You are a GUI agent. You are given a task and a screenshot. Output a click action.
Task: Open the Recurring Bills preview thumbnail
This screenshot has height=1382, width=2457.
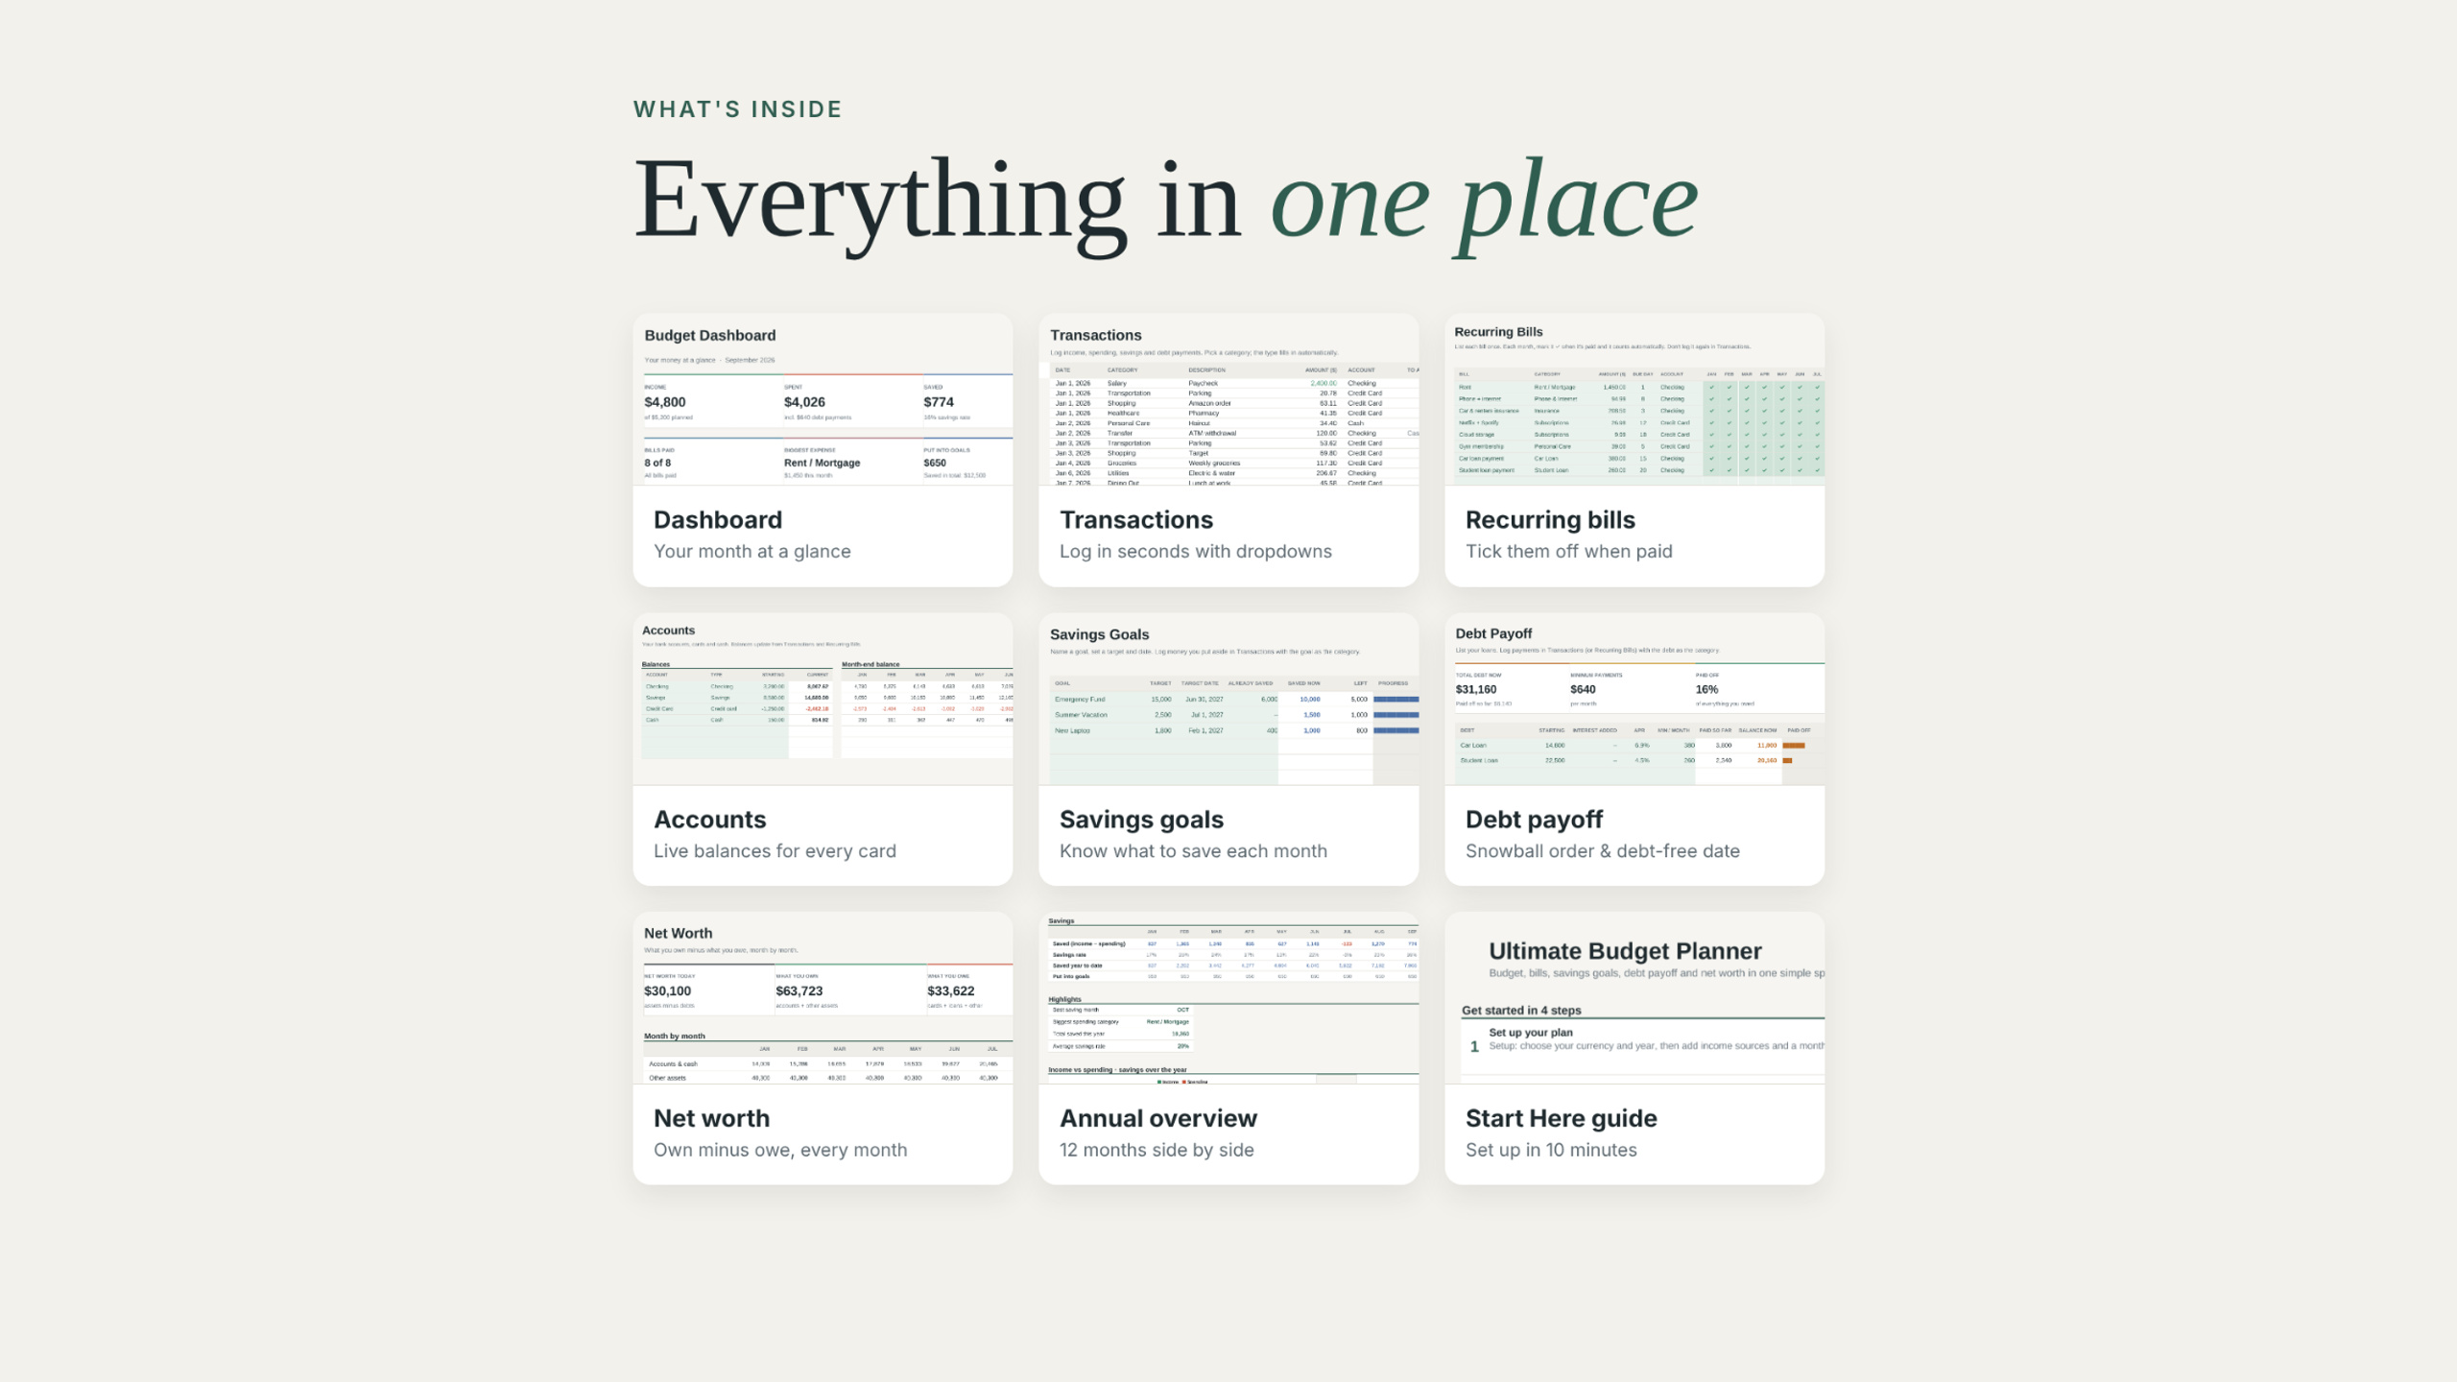[1634, 399]
